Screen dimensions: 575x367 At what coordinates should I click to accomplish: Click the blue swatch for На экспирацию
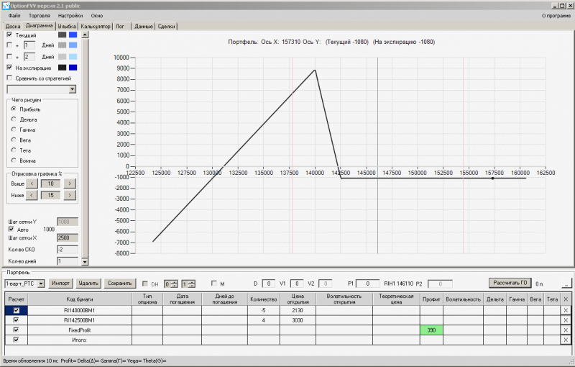pos(73,68)
